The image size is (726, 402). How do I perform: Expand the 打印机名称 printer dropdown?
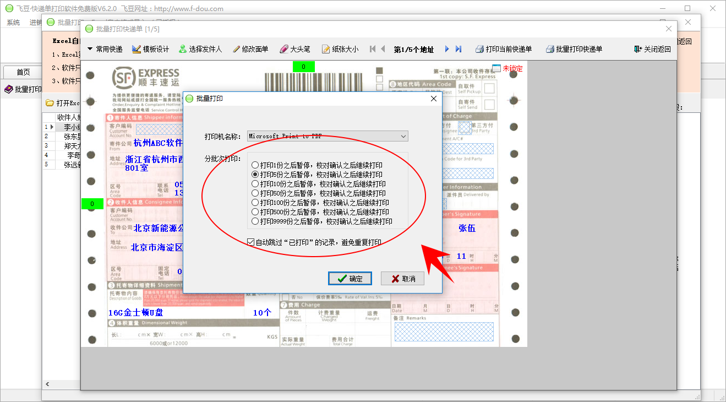pyautogui.click(x=403, y=136)
